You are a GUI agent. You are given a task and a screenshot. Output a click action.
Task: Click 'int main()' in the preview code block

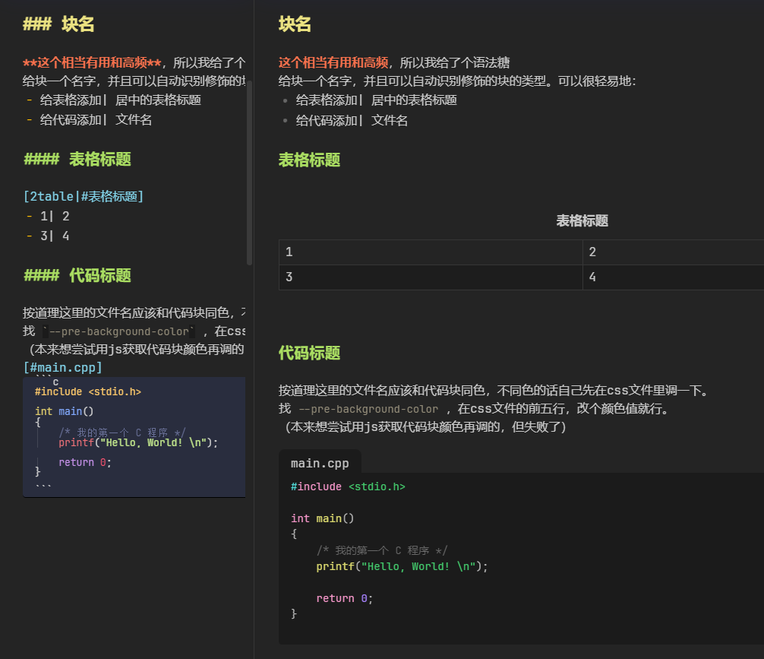322,518
